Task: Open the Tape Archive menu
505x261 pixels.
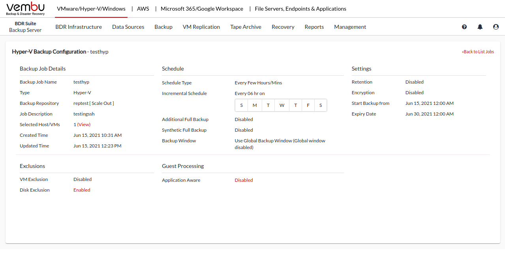Action: 246,27
